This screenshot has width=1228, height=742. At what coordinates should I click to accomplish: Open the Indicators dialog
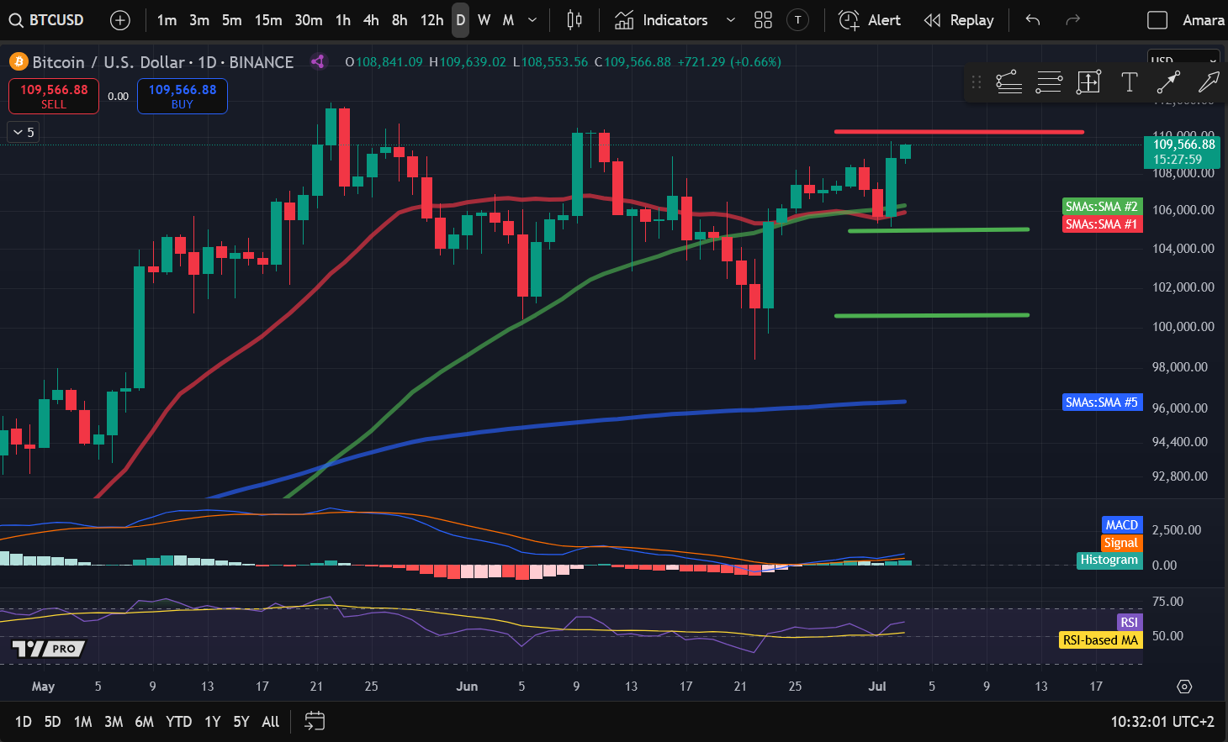pos(661,20)
